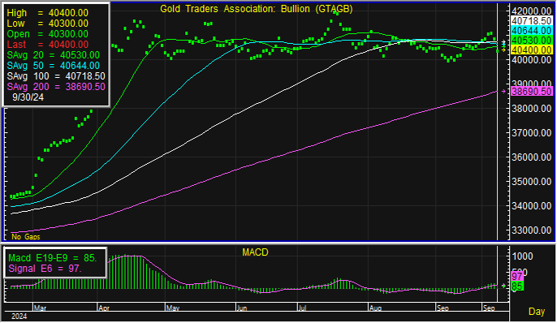Click the Gold Traders Association chart title

click(256, 9)
